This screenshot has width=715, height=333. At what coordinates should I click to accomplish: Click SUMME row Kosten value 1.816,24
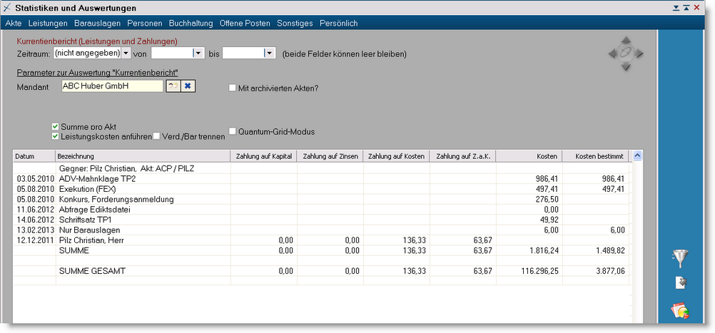[x=542, y=250]
